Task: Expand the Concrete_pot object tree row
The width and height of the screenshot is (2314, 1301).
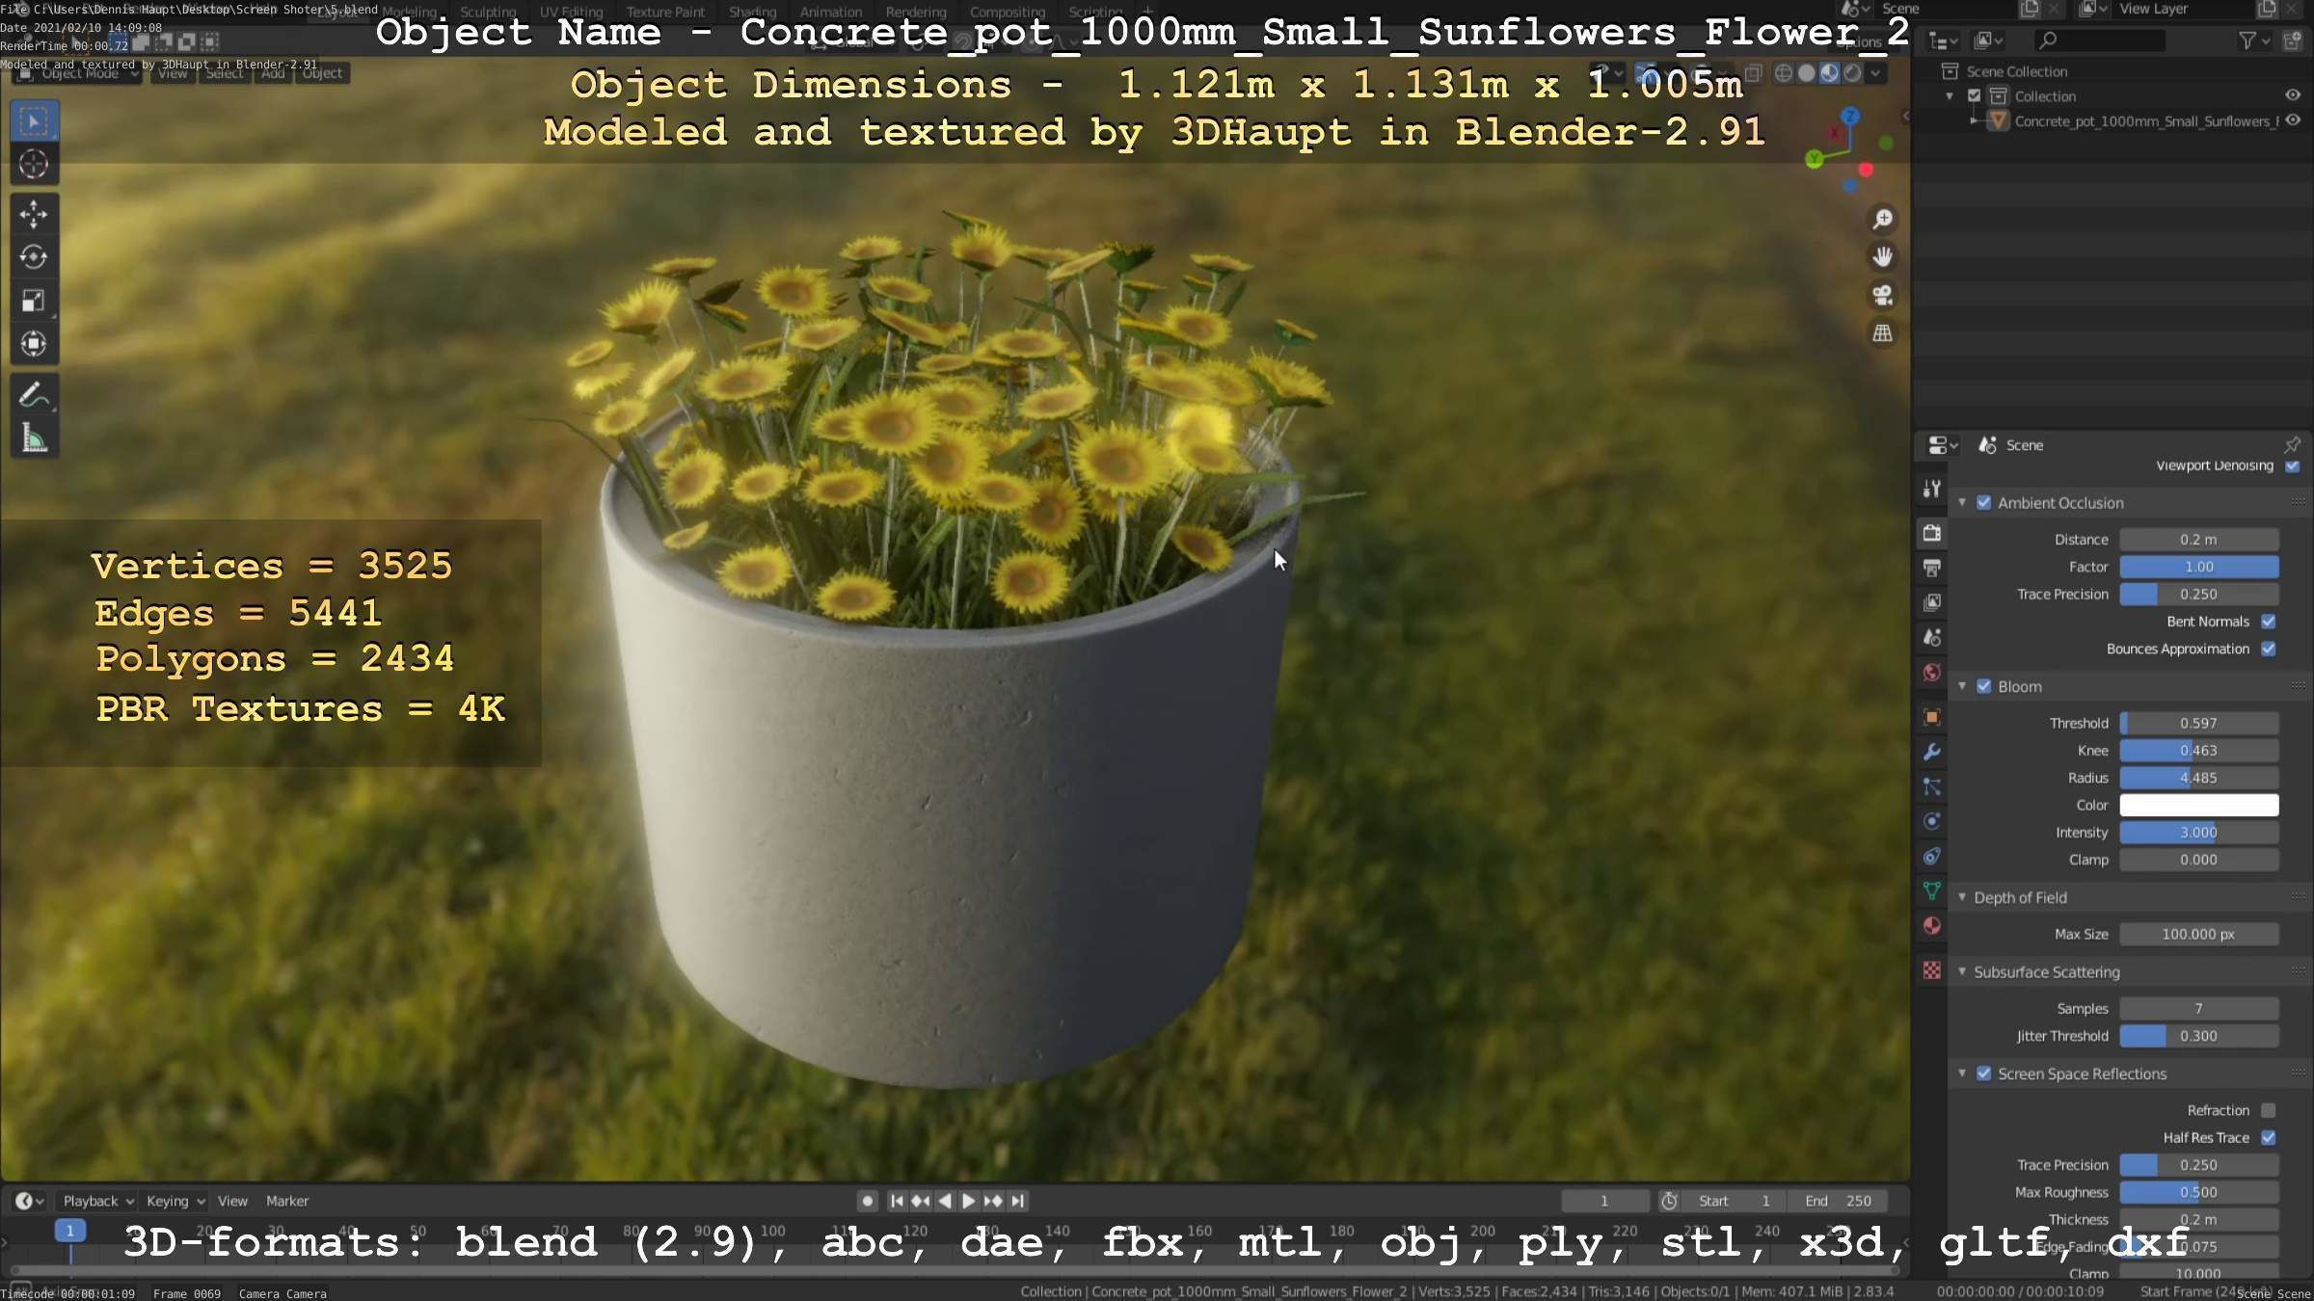Action: click(1974, 120)
